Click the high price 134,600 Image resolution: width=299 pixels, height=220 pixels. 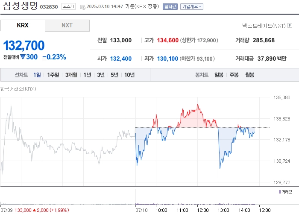(167, 40)
